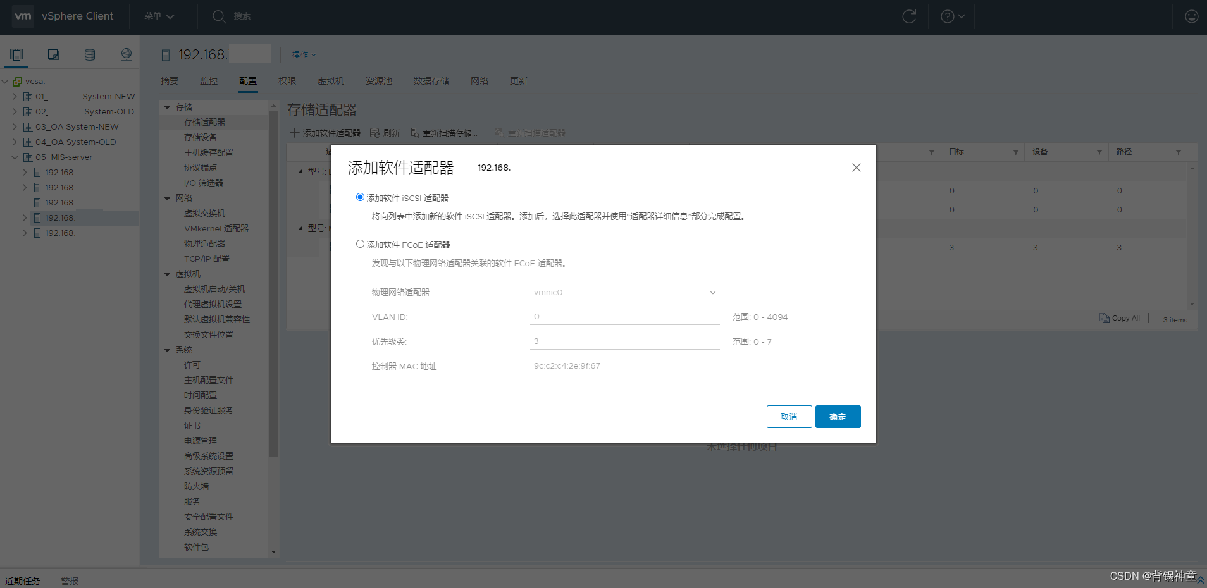Expand the 菜单 dropdown in the top bar
The width and height of the screenshot is (1207, 588).
click(x=157, y=16)
